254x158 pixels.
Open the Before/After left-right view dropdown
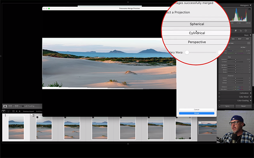[x=13, y=106]
